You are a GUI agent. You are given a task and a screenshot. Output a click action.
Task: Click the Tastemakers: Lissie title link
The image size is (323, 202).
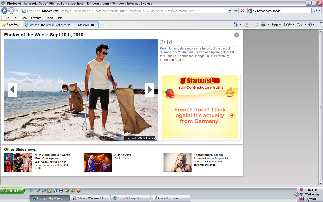click(x=208, y=155)
